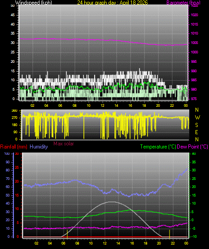Click the 70 value on humidity axis
This screenshot has height=249, width=209.
[x=8, y=179]
